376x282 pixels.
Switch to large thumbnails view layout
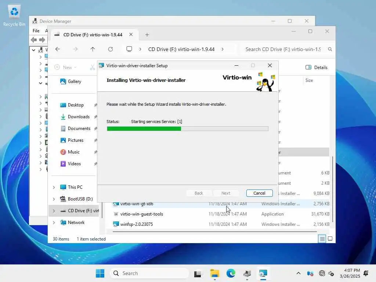330,239
